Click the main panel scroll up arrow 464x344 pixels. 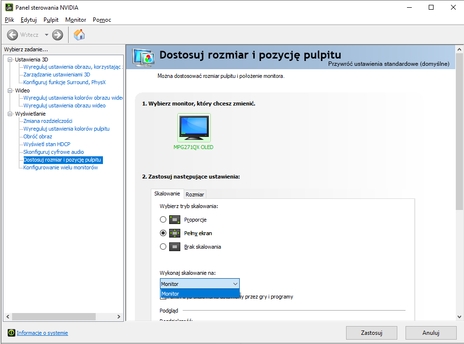point(459,49)
